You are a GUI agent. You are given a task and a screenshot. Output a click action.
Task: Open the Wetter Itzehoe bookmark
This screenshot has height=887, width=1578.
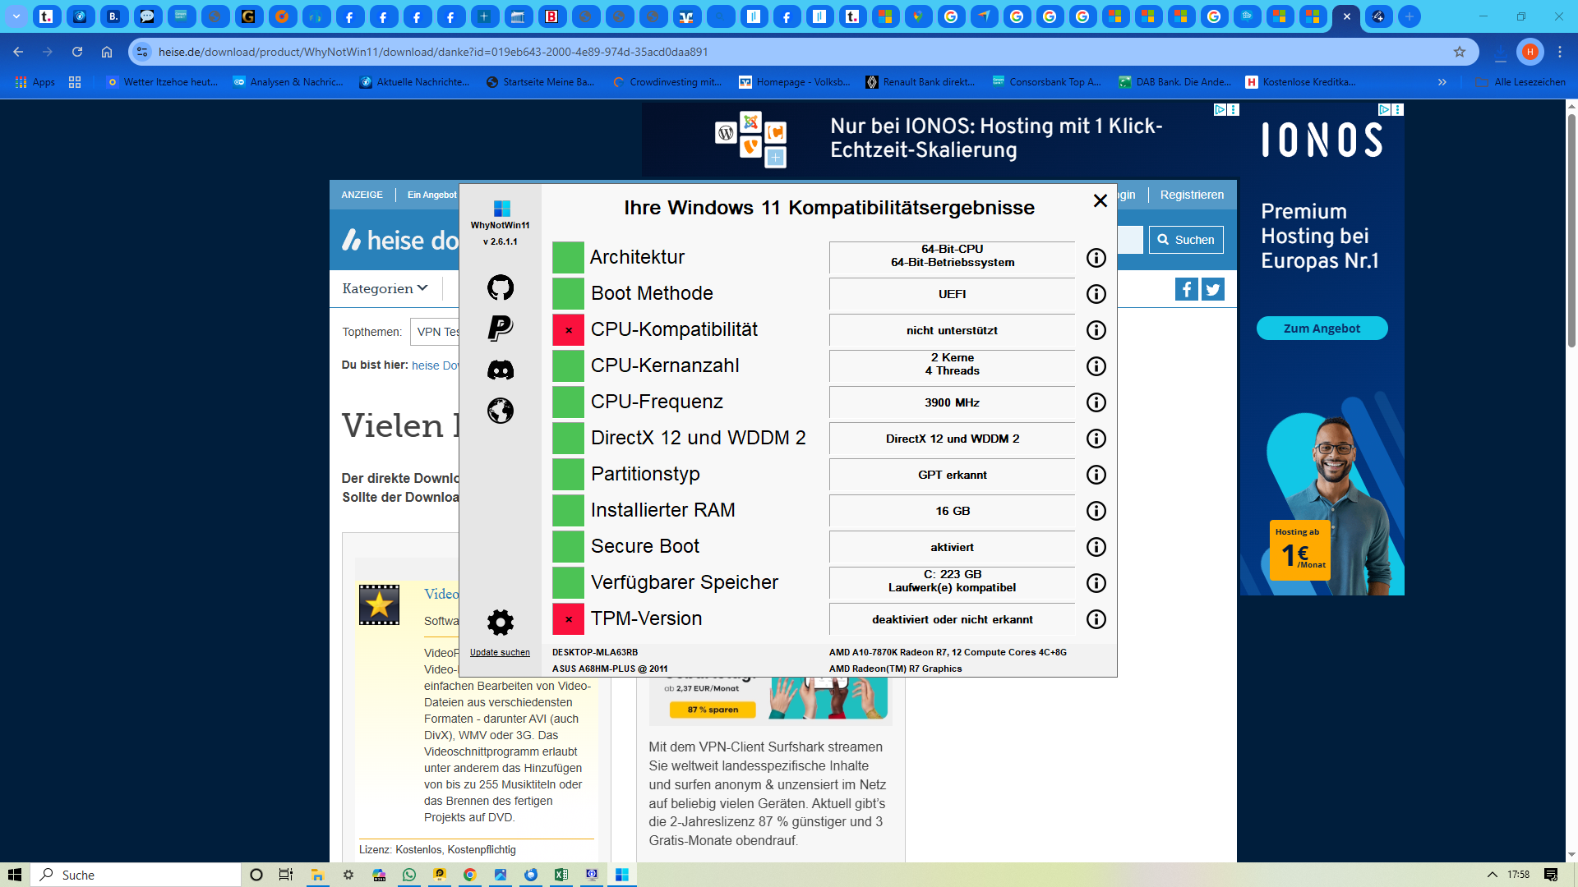(x=162, y=82)
